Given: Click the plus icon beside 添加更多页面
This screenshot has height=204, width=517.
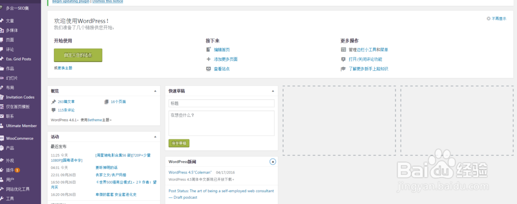Looking at the screenshot, I should 208,59.
